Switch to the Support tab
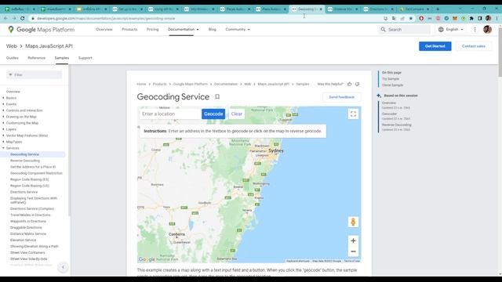Screen dimensions: 502x282 85,58
